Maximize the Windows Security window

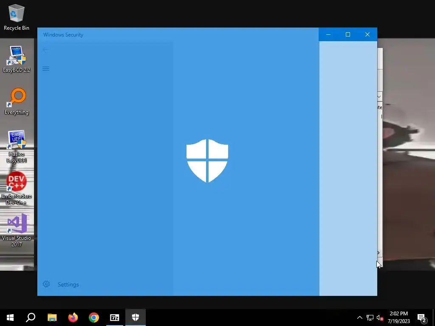coord(348,34)
